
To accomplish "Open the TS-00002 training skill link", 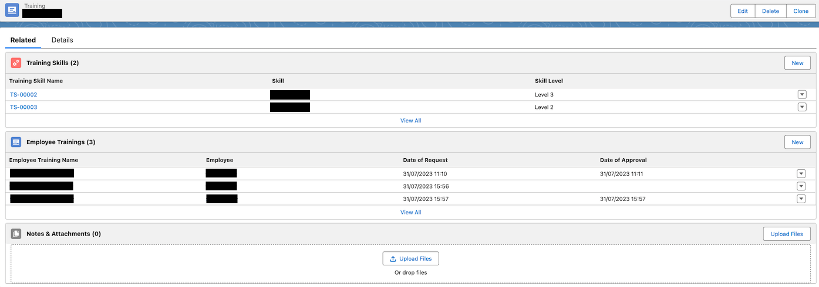I will click(x=23, y=94).
